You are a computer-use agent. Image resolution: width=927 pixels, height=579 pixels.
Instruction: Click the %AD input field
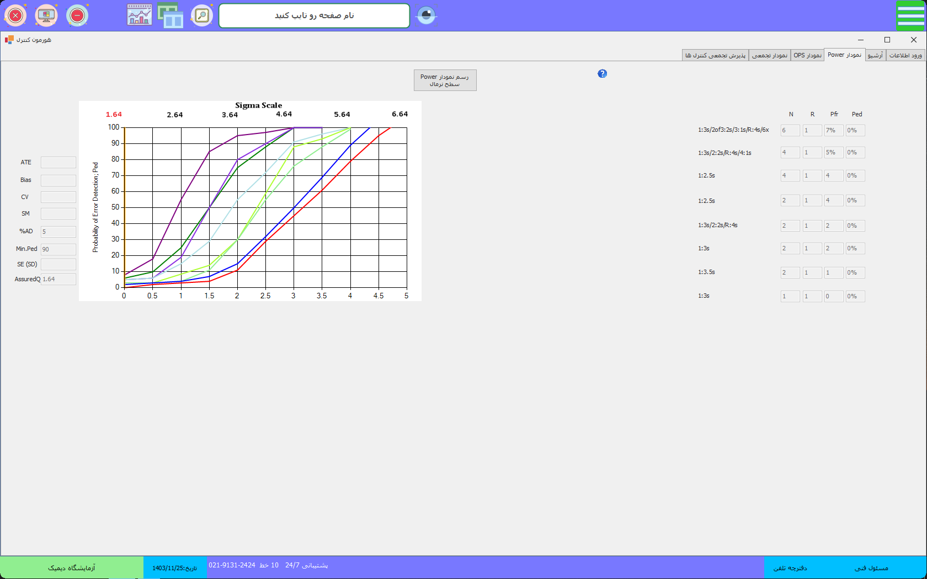[58, 232]
